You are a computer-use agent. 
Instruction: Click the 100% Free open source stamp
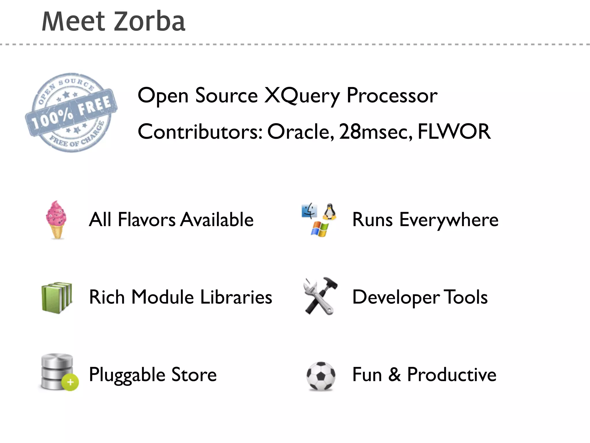[71, 112]
